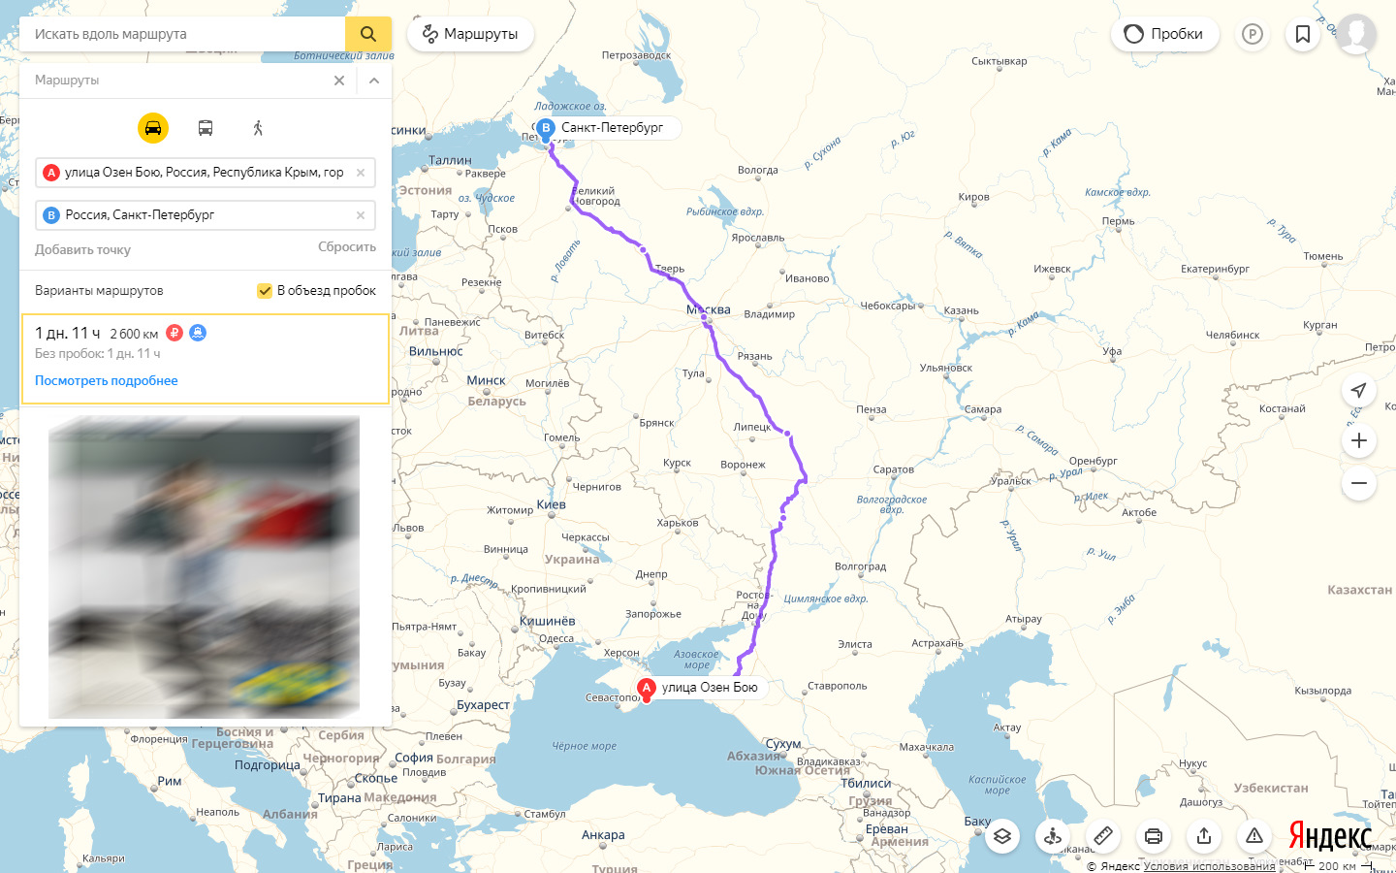1396x873 pixels.
Task: Zoom out with the minus button
Action: pos(1359,483)
